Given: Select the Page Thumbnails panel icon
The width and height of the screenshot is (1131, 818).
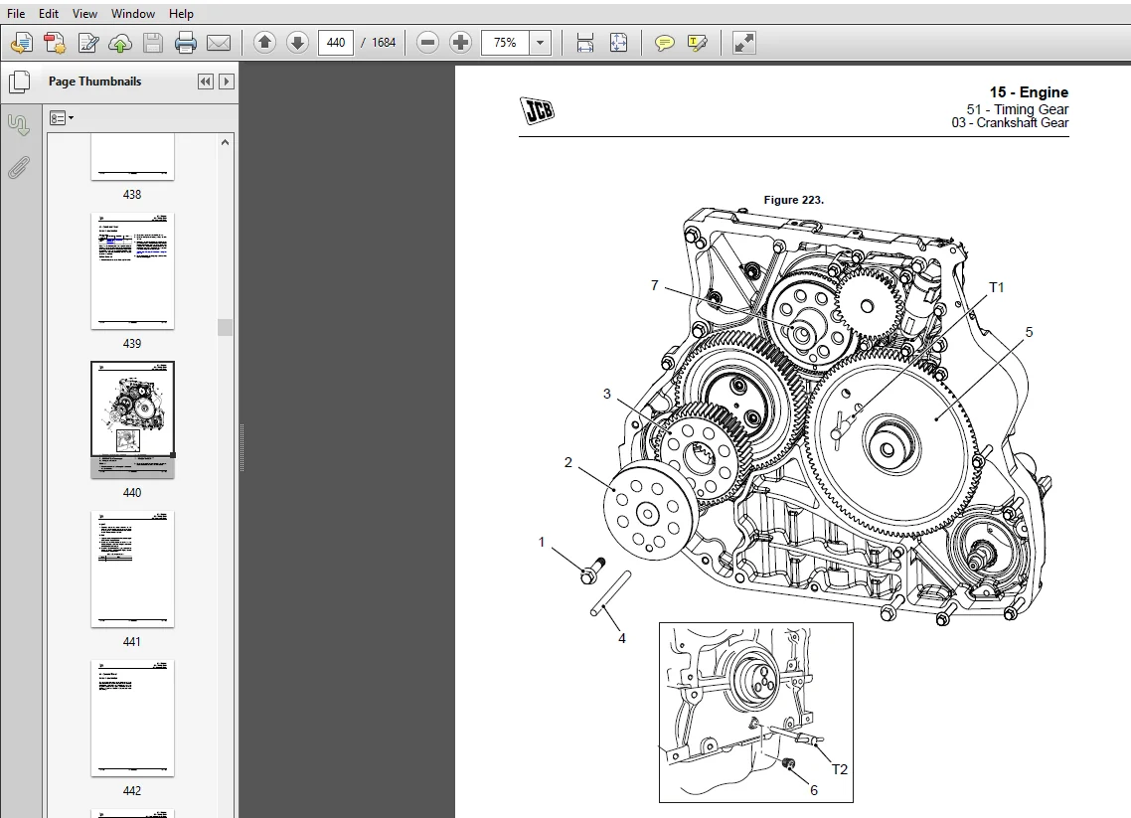Looking at the screenshot, I should point(20,82).
